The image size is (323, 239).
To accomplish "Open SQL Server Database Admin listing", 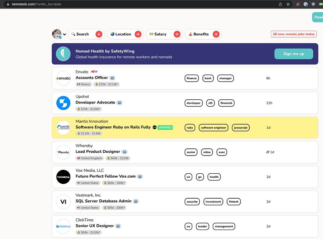I will click(x=103, y=201).
